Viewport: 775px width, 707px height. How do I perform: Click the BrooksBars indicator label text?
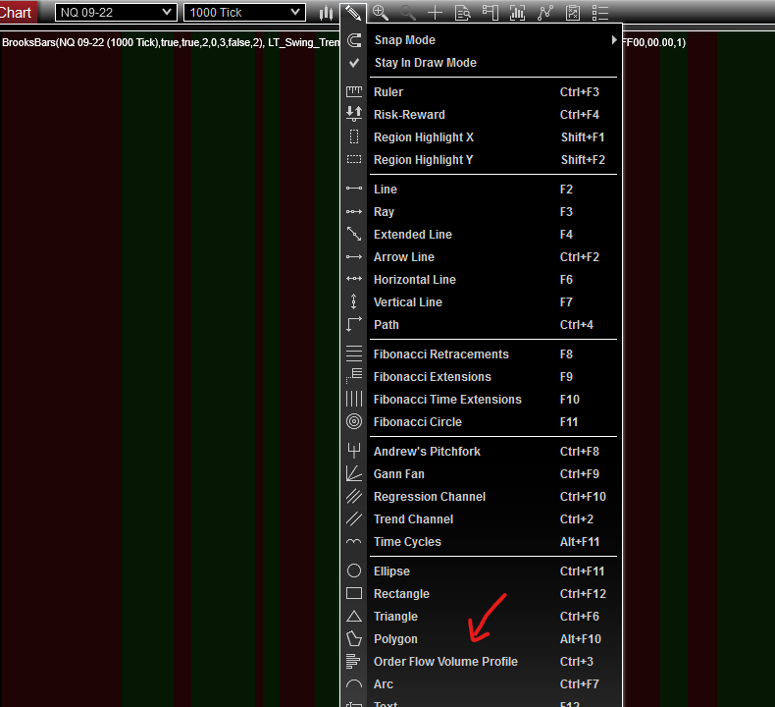coord(132,42)
